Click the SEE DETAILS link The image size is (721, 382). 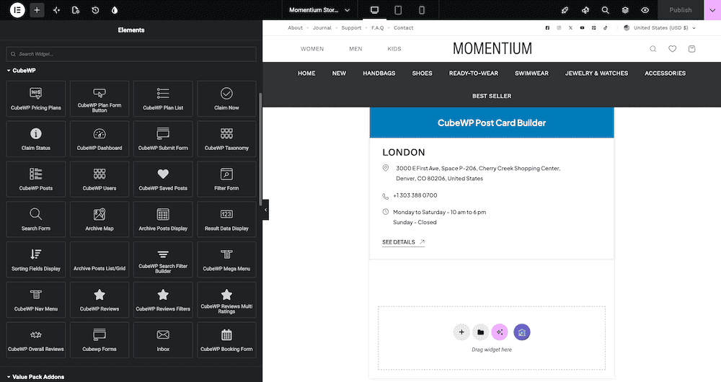[x=403, y=242]
